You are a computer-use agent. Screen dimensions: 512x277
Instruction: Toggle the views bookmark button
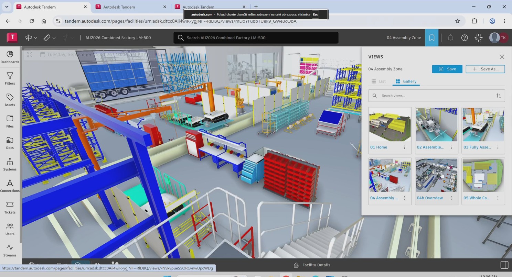tap(431, 38)
